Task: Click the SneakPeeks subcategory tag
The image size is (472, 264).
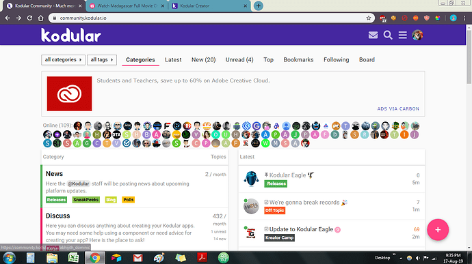Action: point(86,200)
